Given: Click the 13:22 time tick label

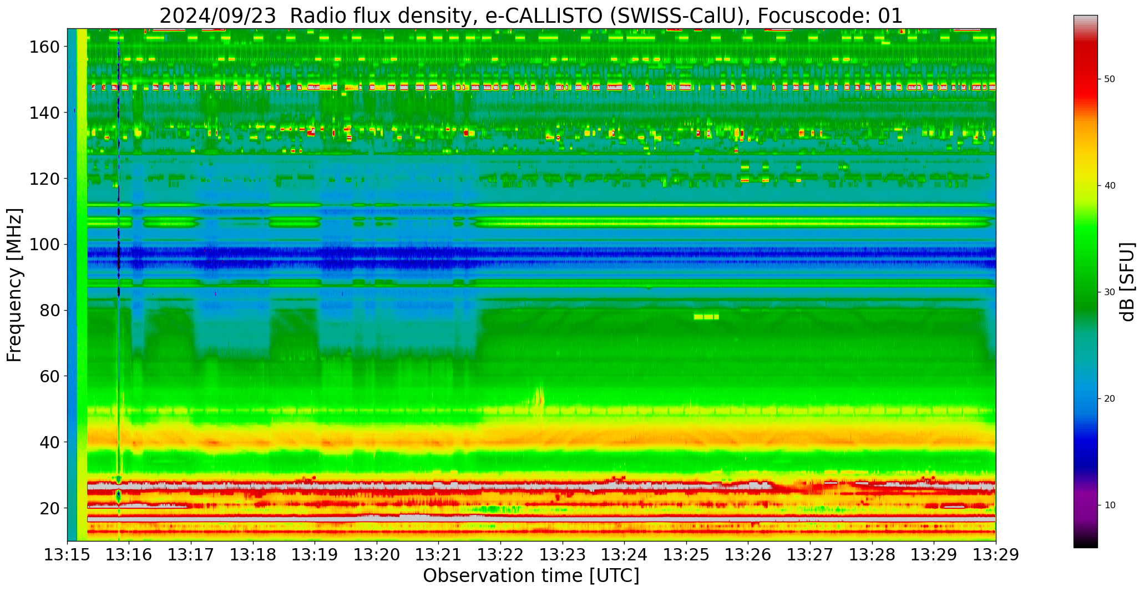Looking at the screenshot, I should point(501,555).
